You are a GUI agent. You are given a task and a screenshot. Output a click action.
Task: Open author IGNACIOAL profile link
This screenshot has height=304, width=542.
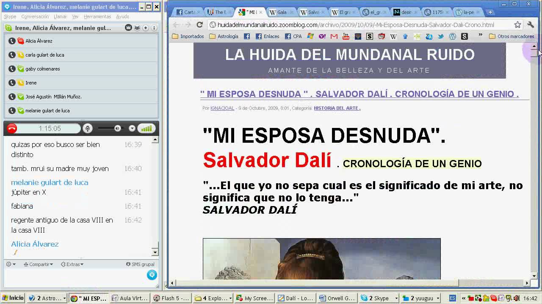click(222, 108)
